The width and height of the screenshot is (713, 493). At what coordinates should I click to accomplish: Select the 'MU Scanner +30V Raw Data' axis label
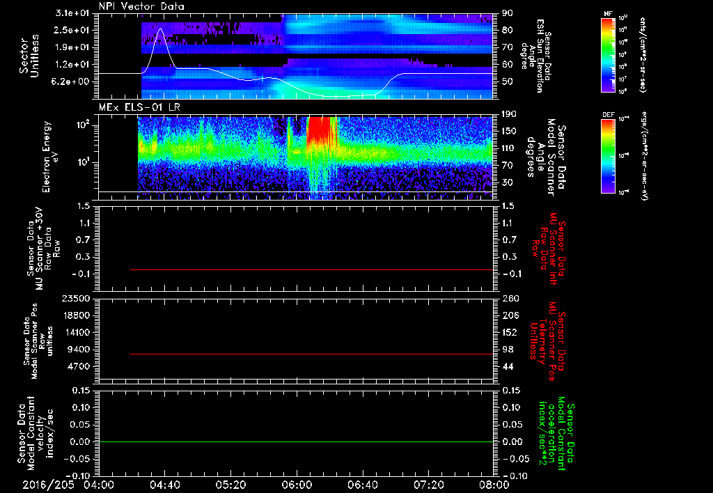click(x=43, y=248)
